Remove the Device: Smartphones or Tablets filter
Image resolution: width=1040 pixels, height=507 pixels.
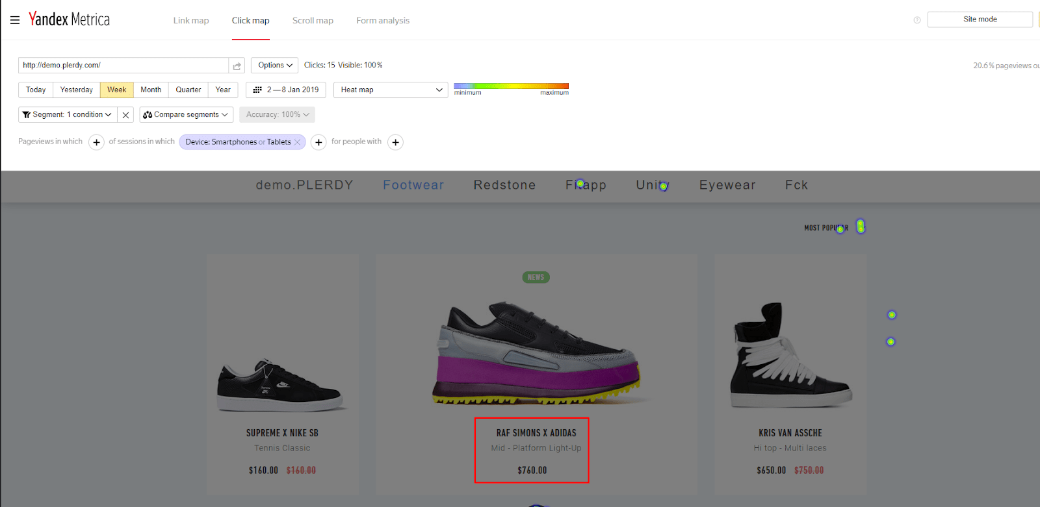click(x=297, y=142)
